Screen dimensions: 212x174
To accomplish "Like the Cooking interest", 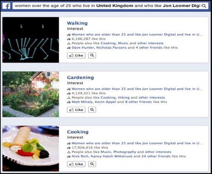I will (x=76, y=164).
